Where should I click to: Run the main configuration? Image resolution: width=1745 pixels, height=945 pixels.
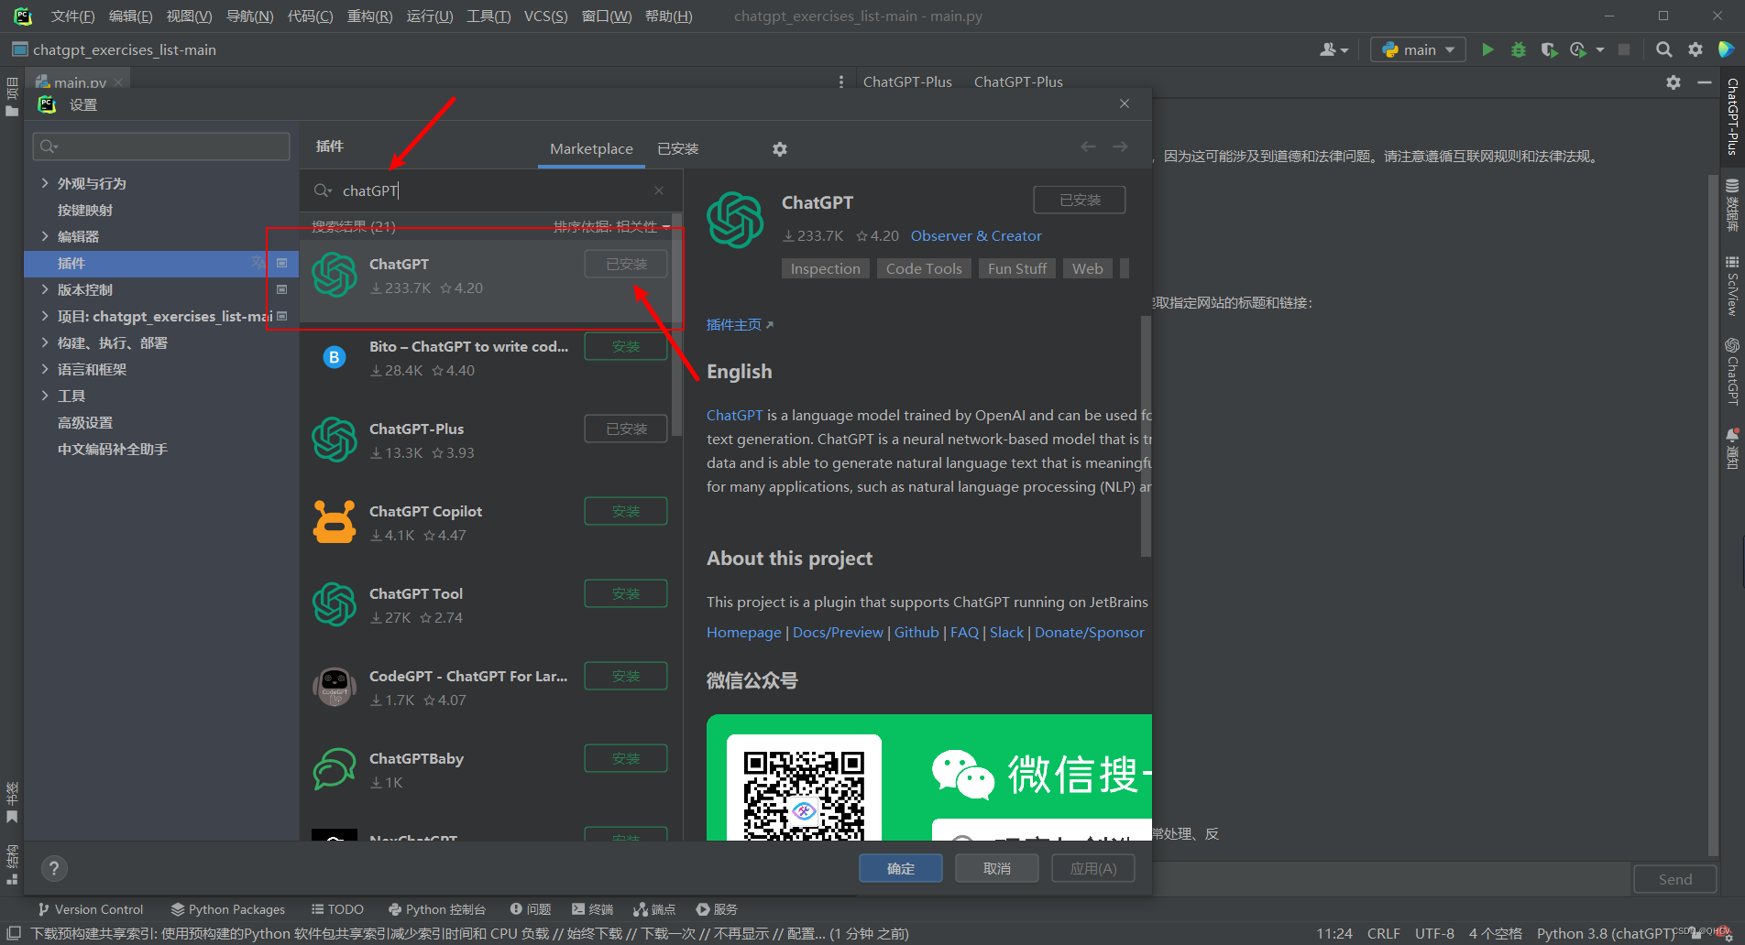pos(1487,49)
